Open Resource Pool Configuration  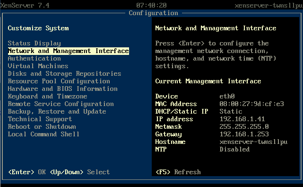pyautogui.click(x=59, y=81)
